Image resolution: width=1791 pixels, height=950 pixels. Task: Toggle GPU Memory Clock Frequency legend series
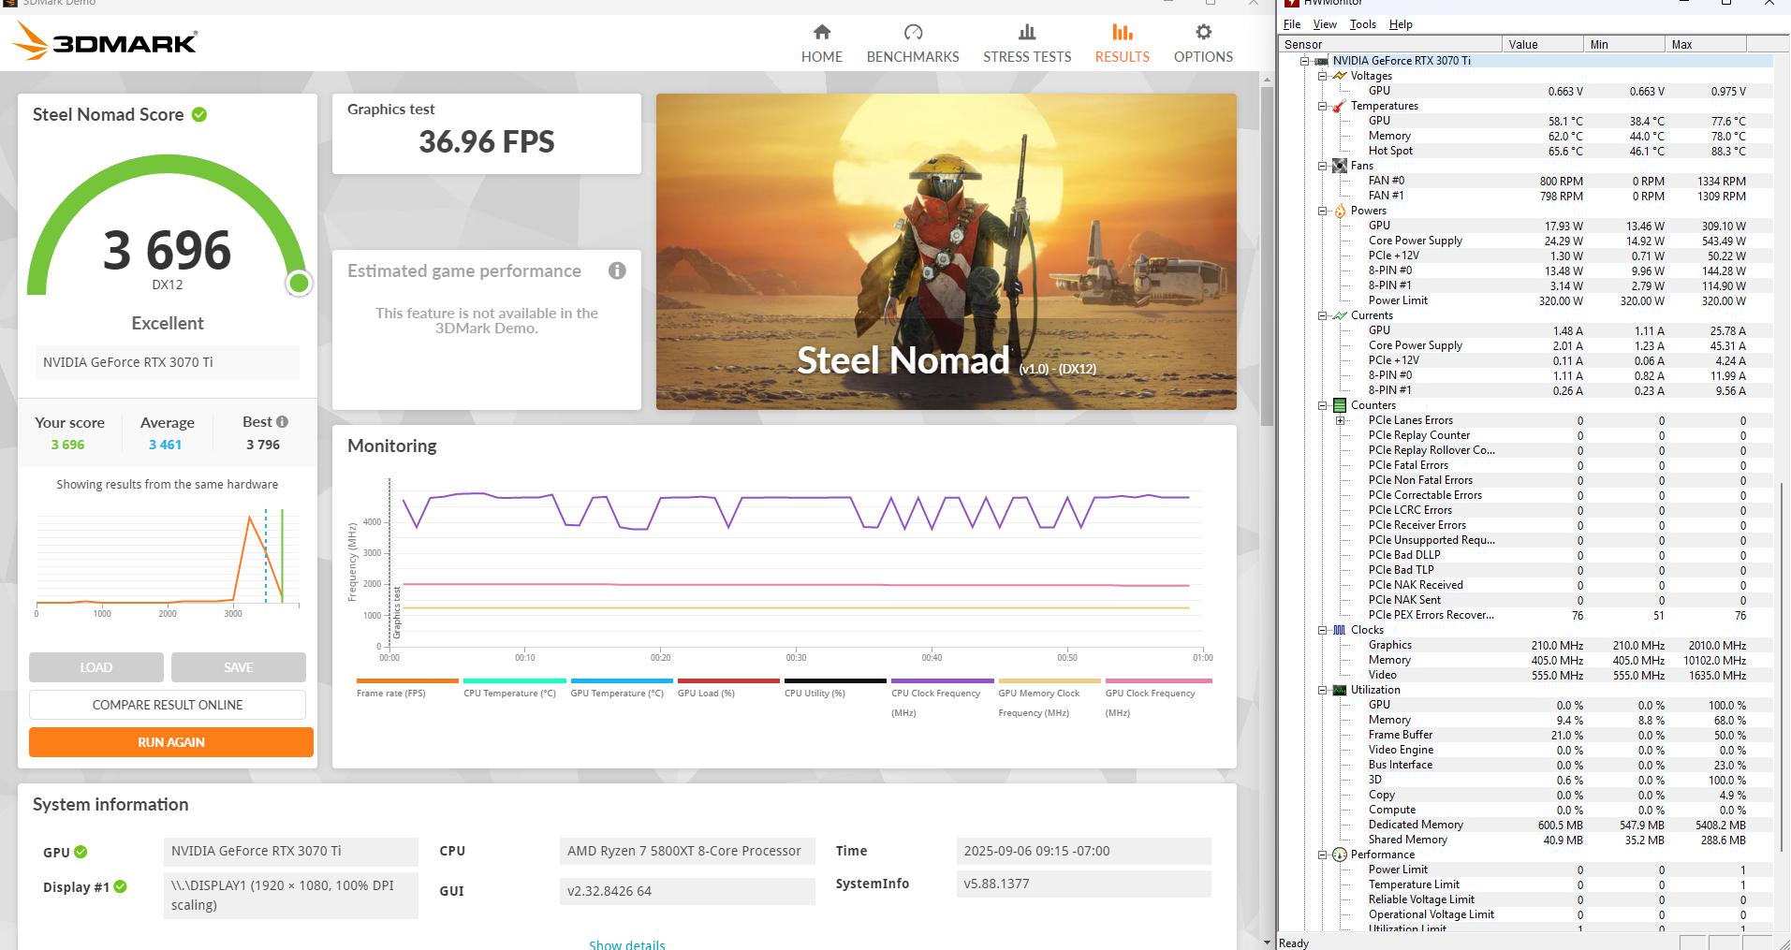click(1050, 697)
